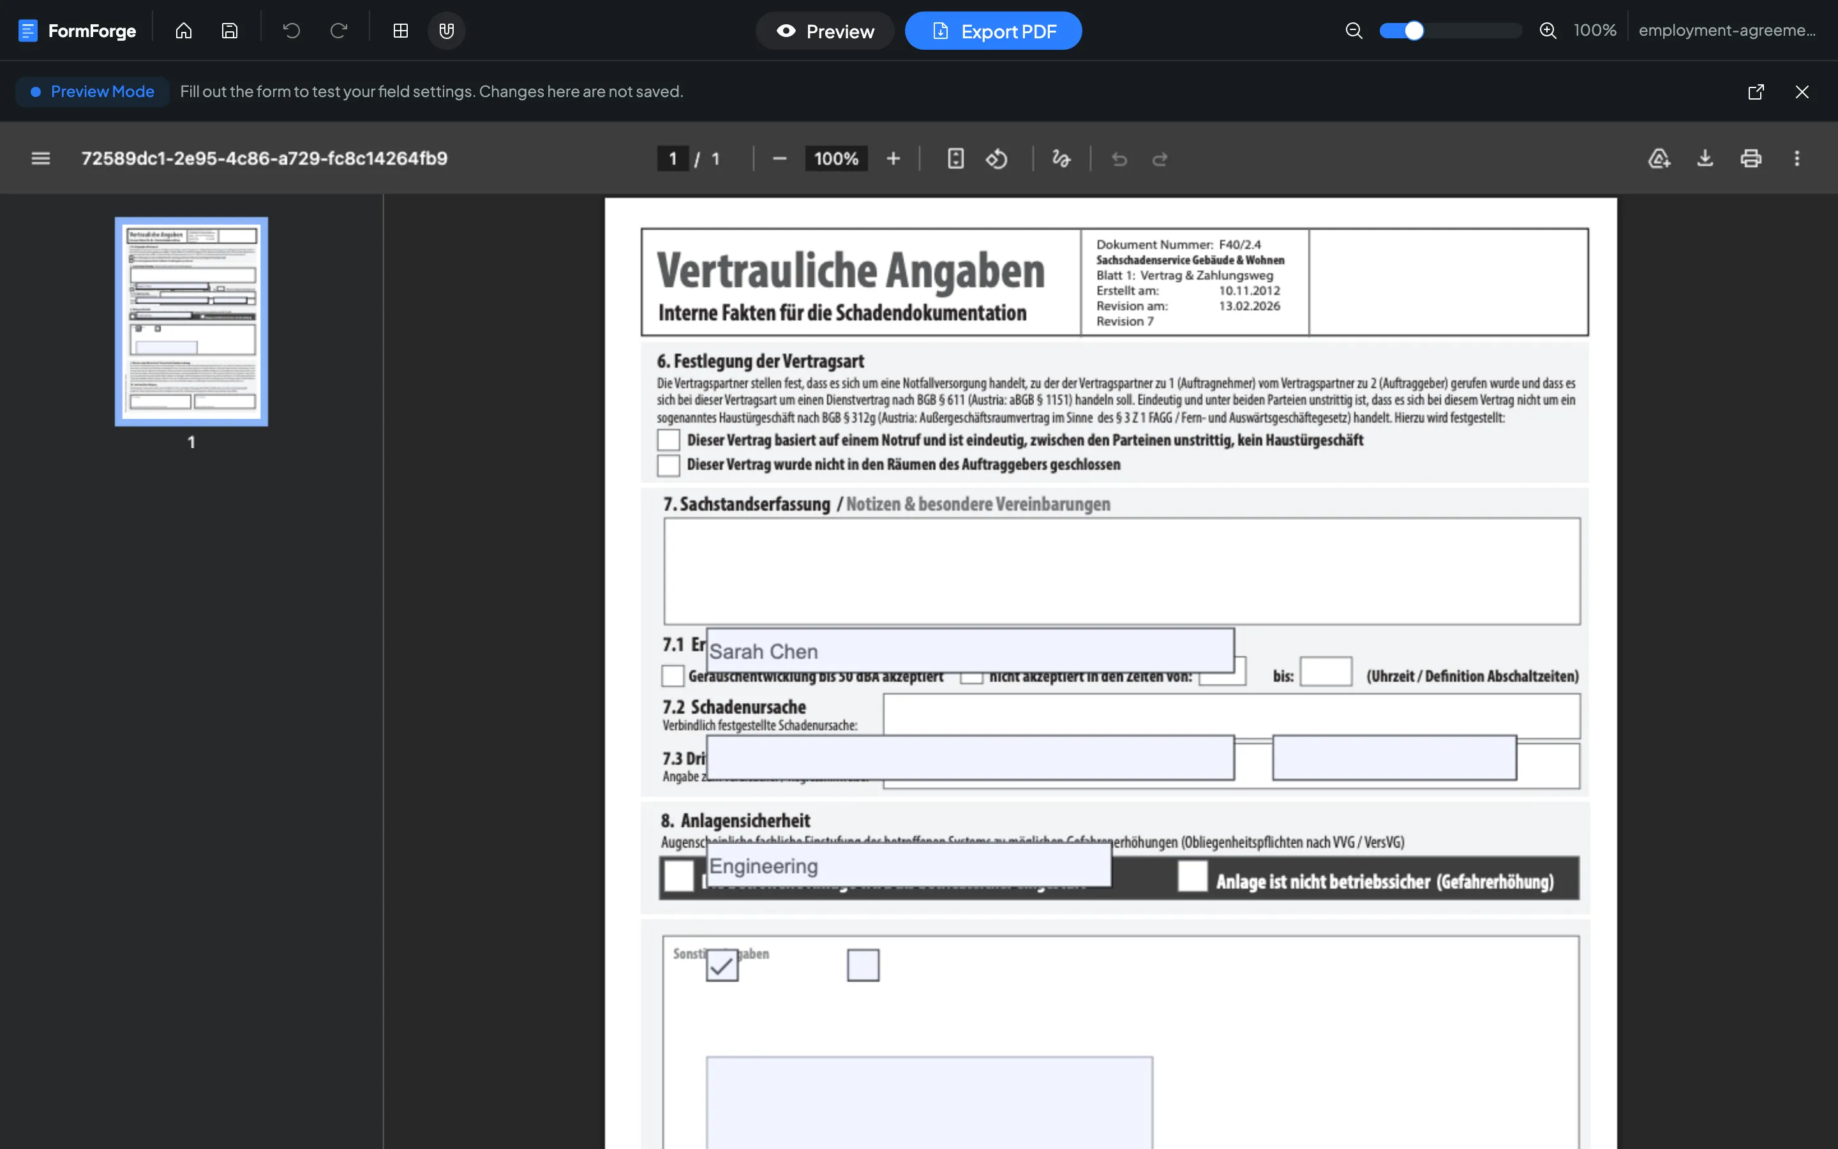The image size is (1838, 1149).
Task: Close the preview mode banner
Action: pos(1802,92)
